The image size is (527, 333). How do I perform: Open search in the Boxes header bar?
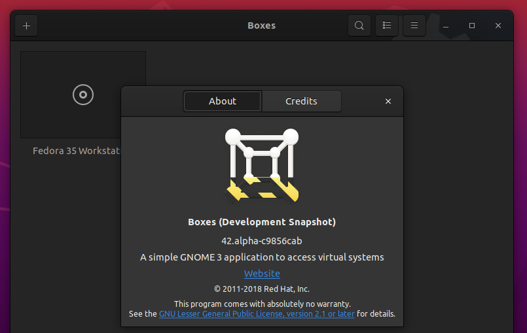click(x=359, y=25)
